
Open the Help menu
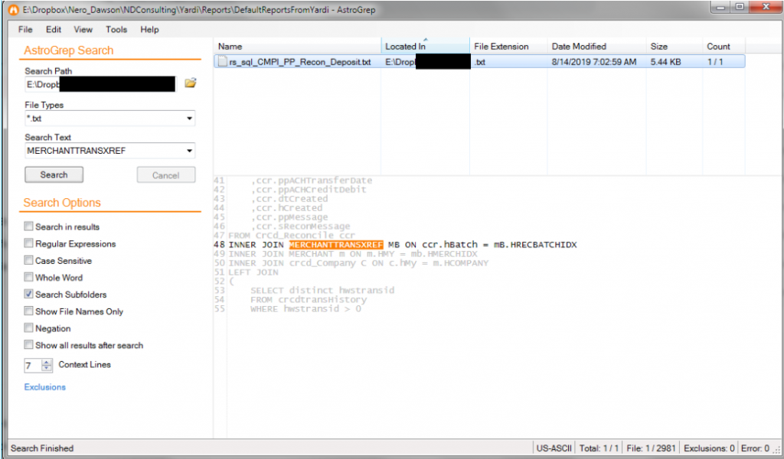[149, 30]
